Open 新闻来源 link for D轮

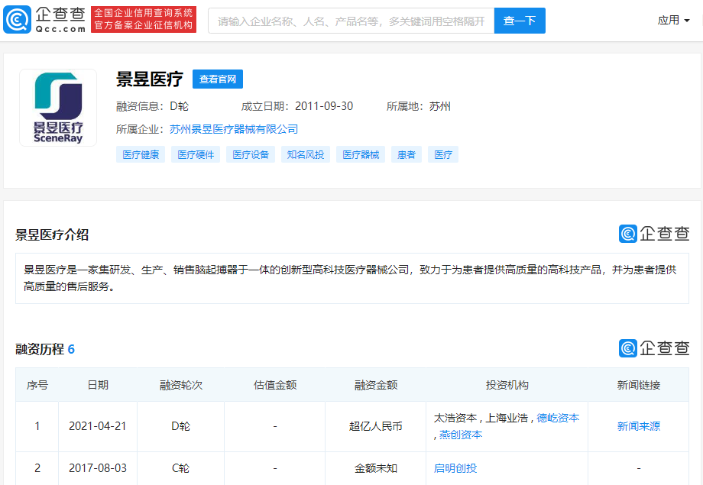pyautogui.click(x=639, y=426)
